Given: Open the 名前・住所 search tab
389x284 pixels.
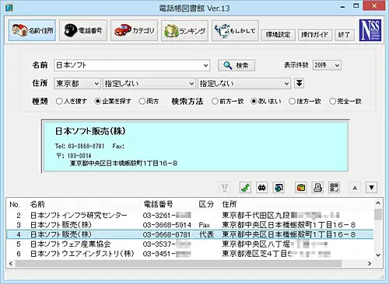Looking at the screenshot, I should pos(32,30).
